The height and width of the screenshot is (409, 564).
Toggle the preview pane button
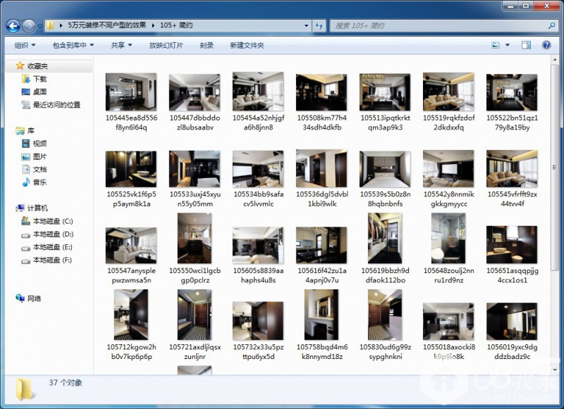(x=526, y=45)
